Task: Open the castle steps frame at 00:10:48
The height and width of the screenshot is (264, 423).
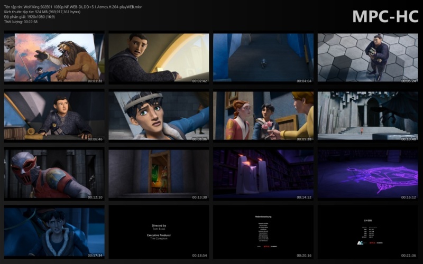Action: 367,116
